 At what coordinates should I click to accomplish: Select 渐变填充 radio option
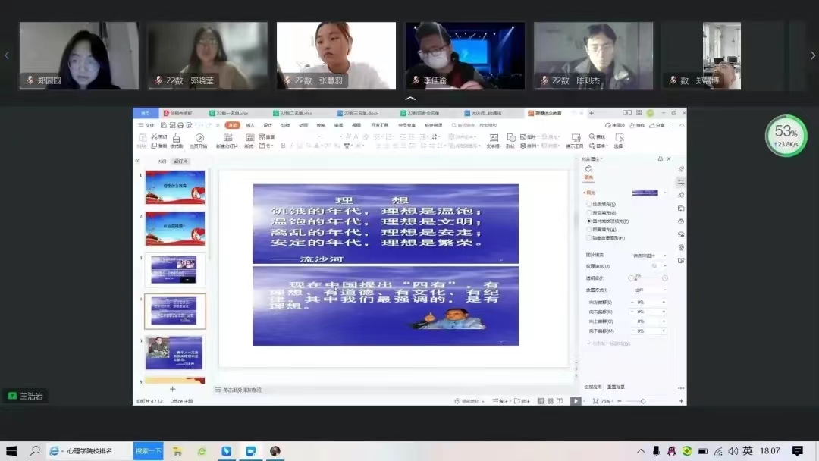tap(589, 213)
